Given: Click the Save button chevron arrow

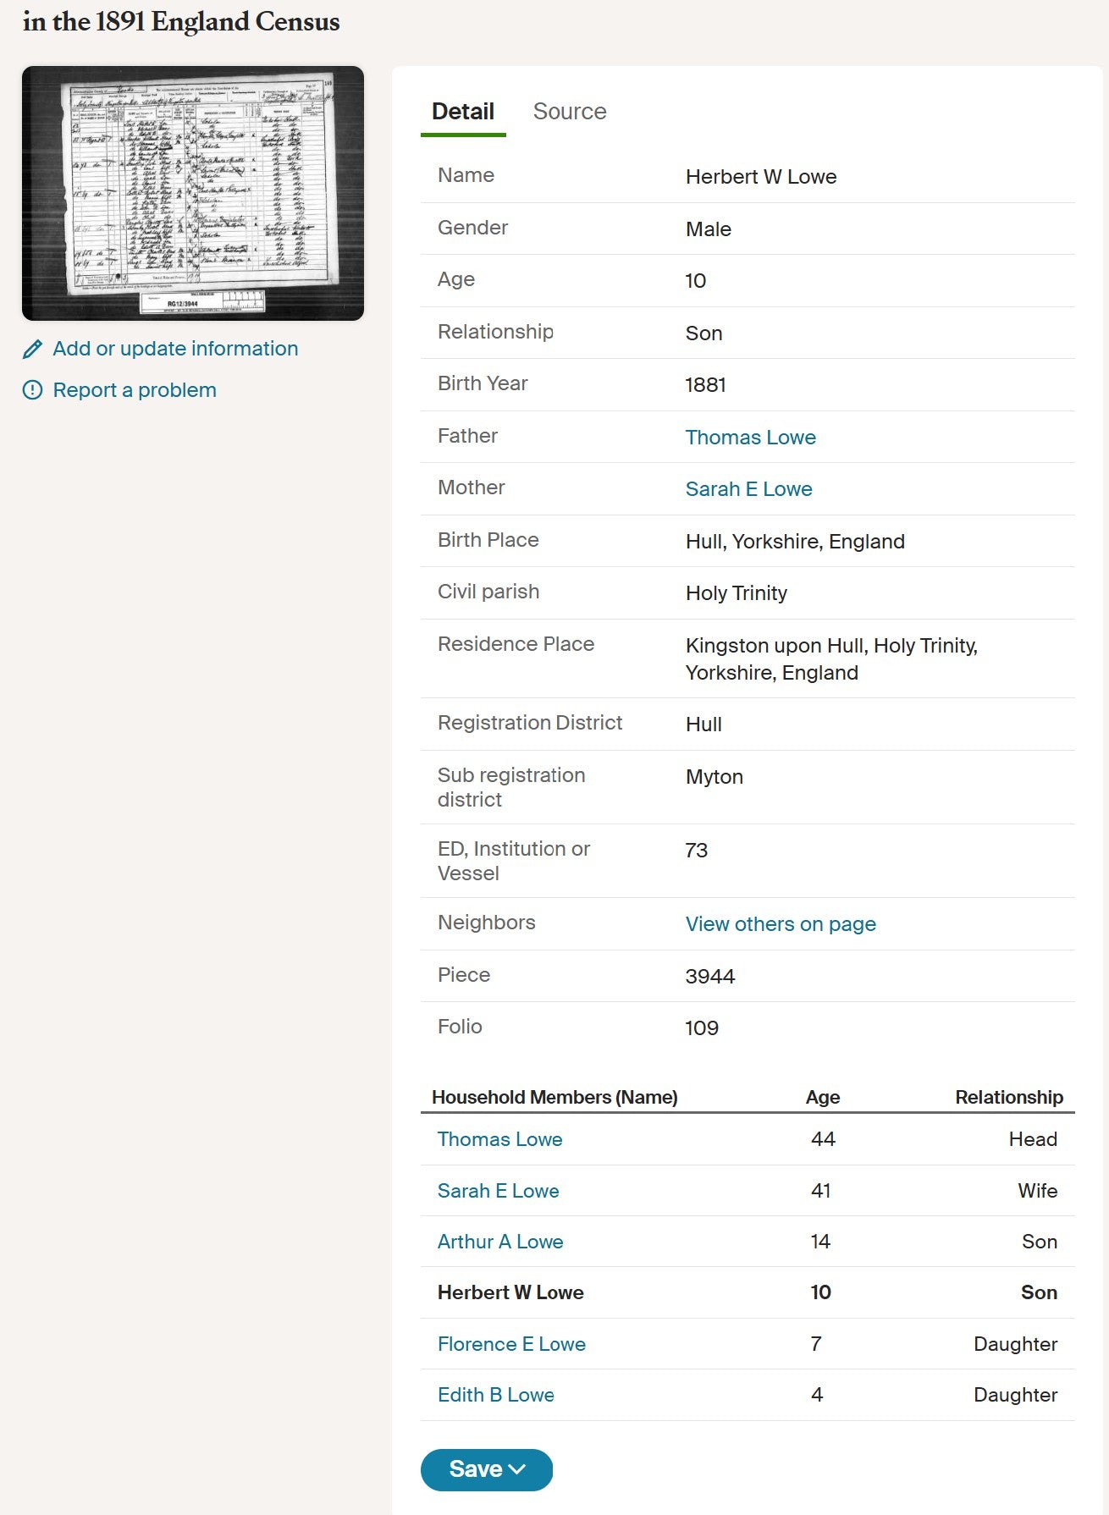Looking at the screenshot, I should (x=517, y=1469).
